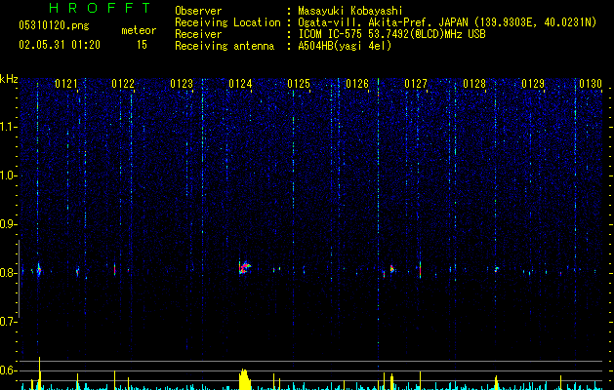Click the HROFFT title text
The height and width of the screenshot is (390, 614).
pyautogui.click(x=101, y=8)
